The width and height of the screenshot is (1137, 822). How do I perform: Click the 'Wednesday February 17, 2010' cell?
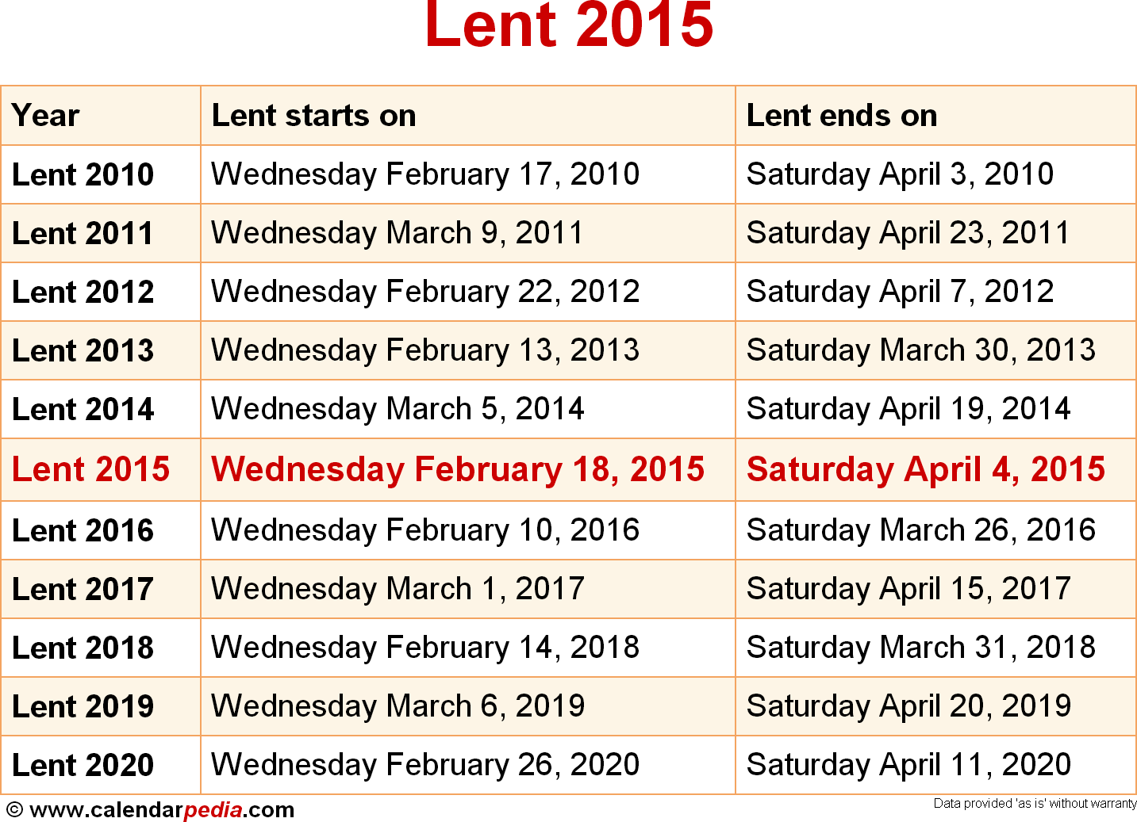pyautogui.click(x=425, y=174)
